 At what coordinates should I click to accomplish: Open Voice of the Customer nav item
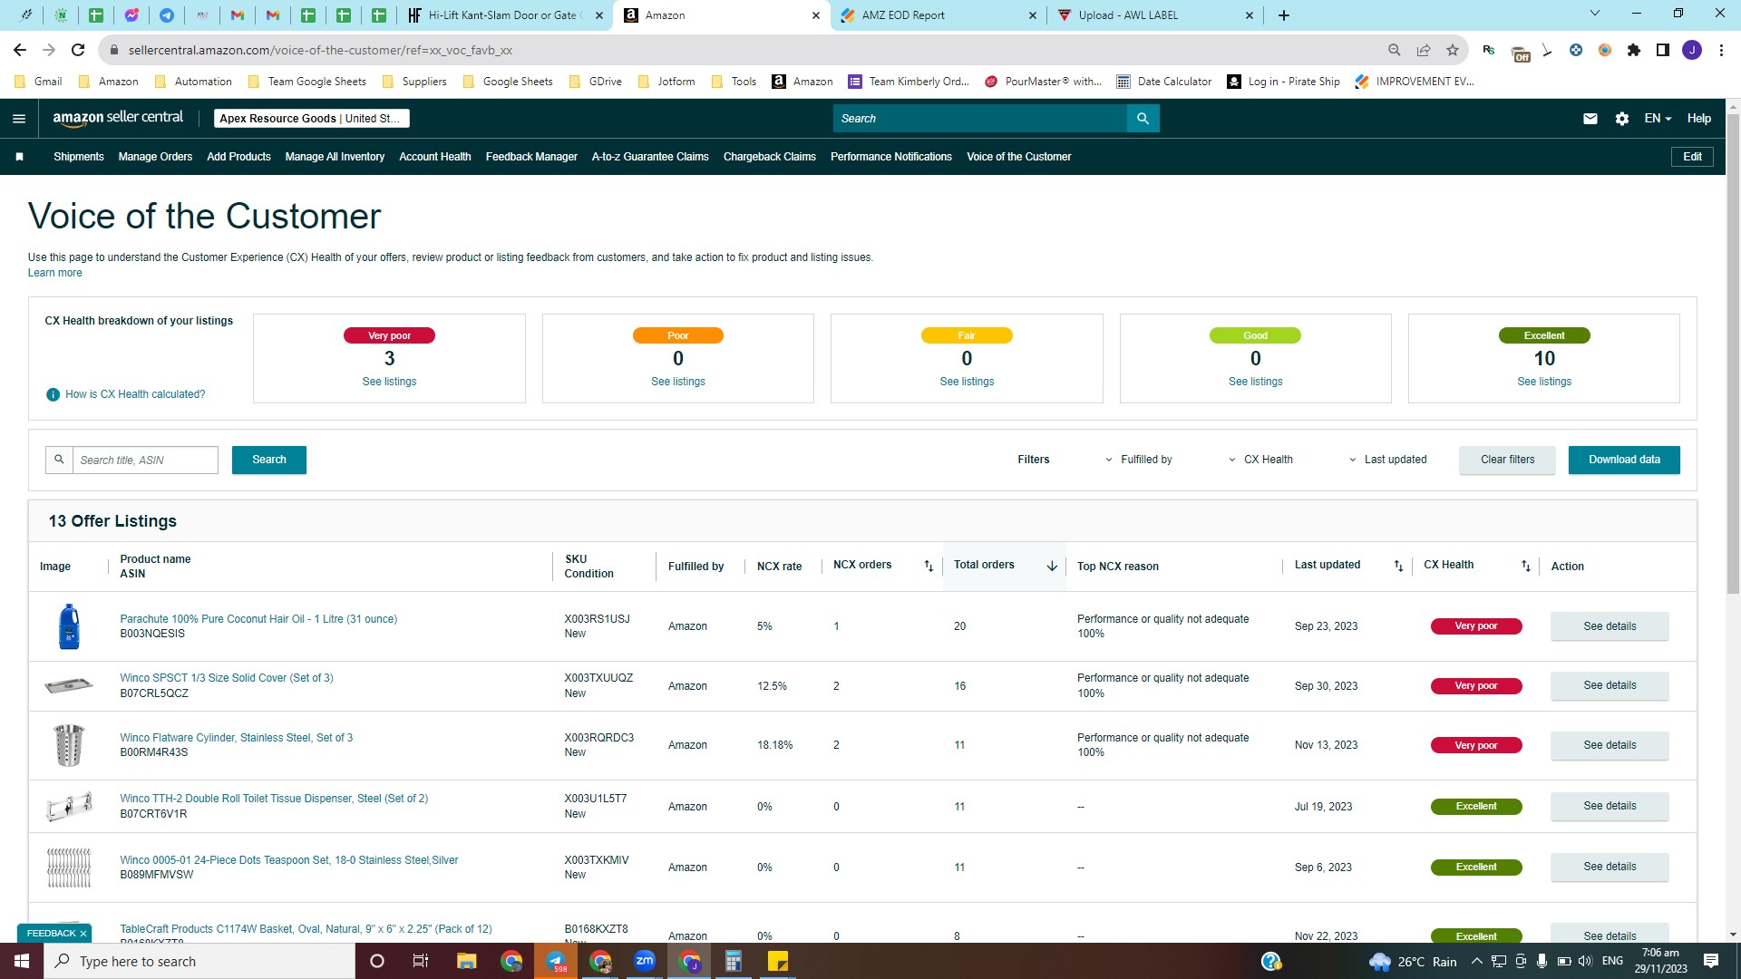[x=1018, y=157]
